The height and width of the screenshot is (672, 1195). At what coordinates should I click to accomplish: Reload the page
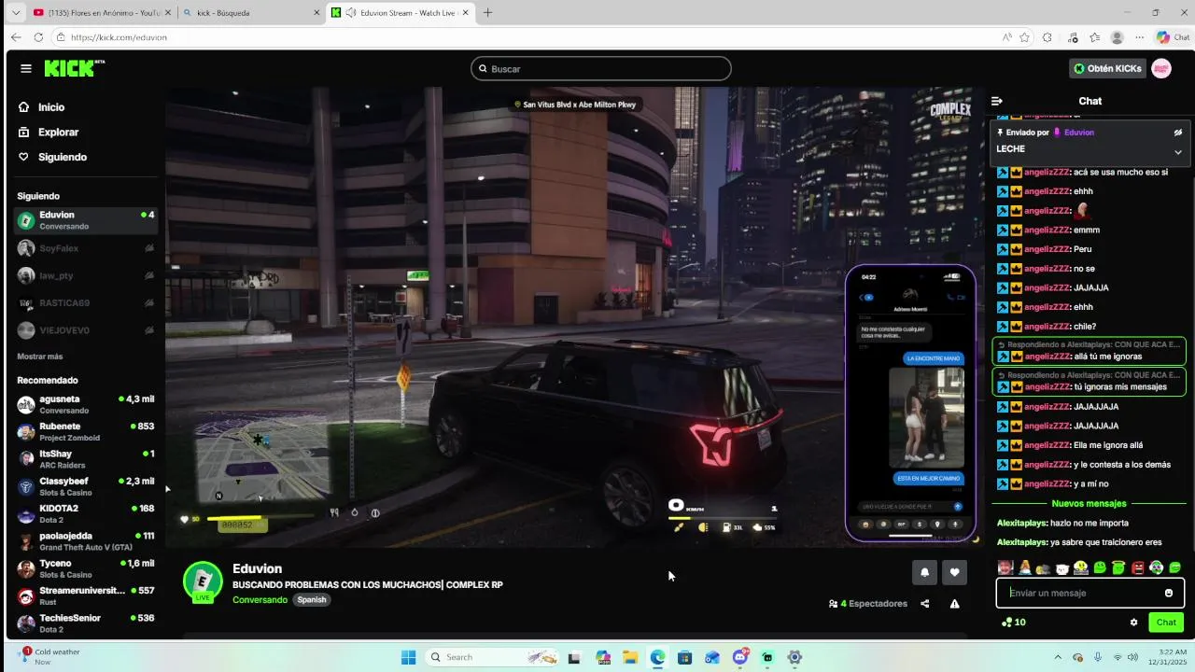click(x=38, y=37)
